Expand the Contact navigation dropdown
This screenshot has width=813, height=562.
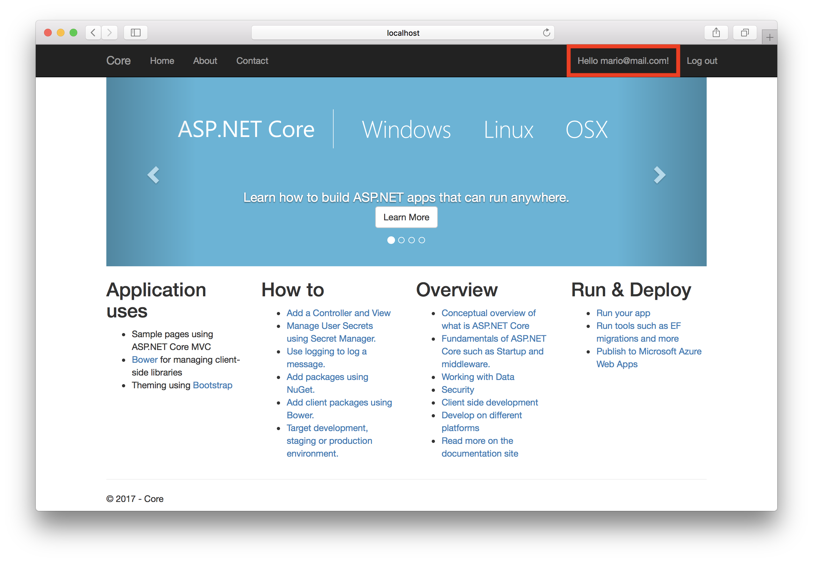[x=252, y=61]
